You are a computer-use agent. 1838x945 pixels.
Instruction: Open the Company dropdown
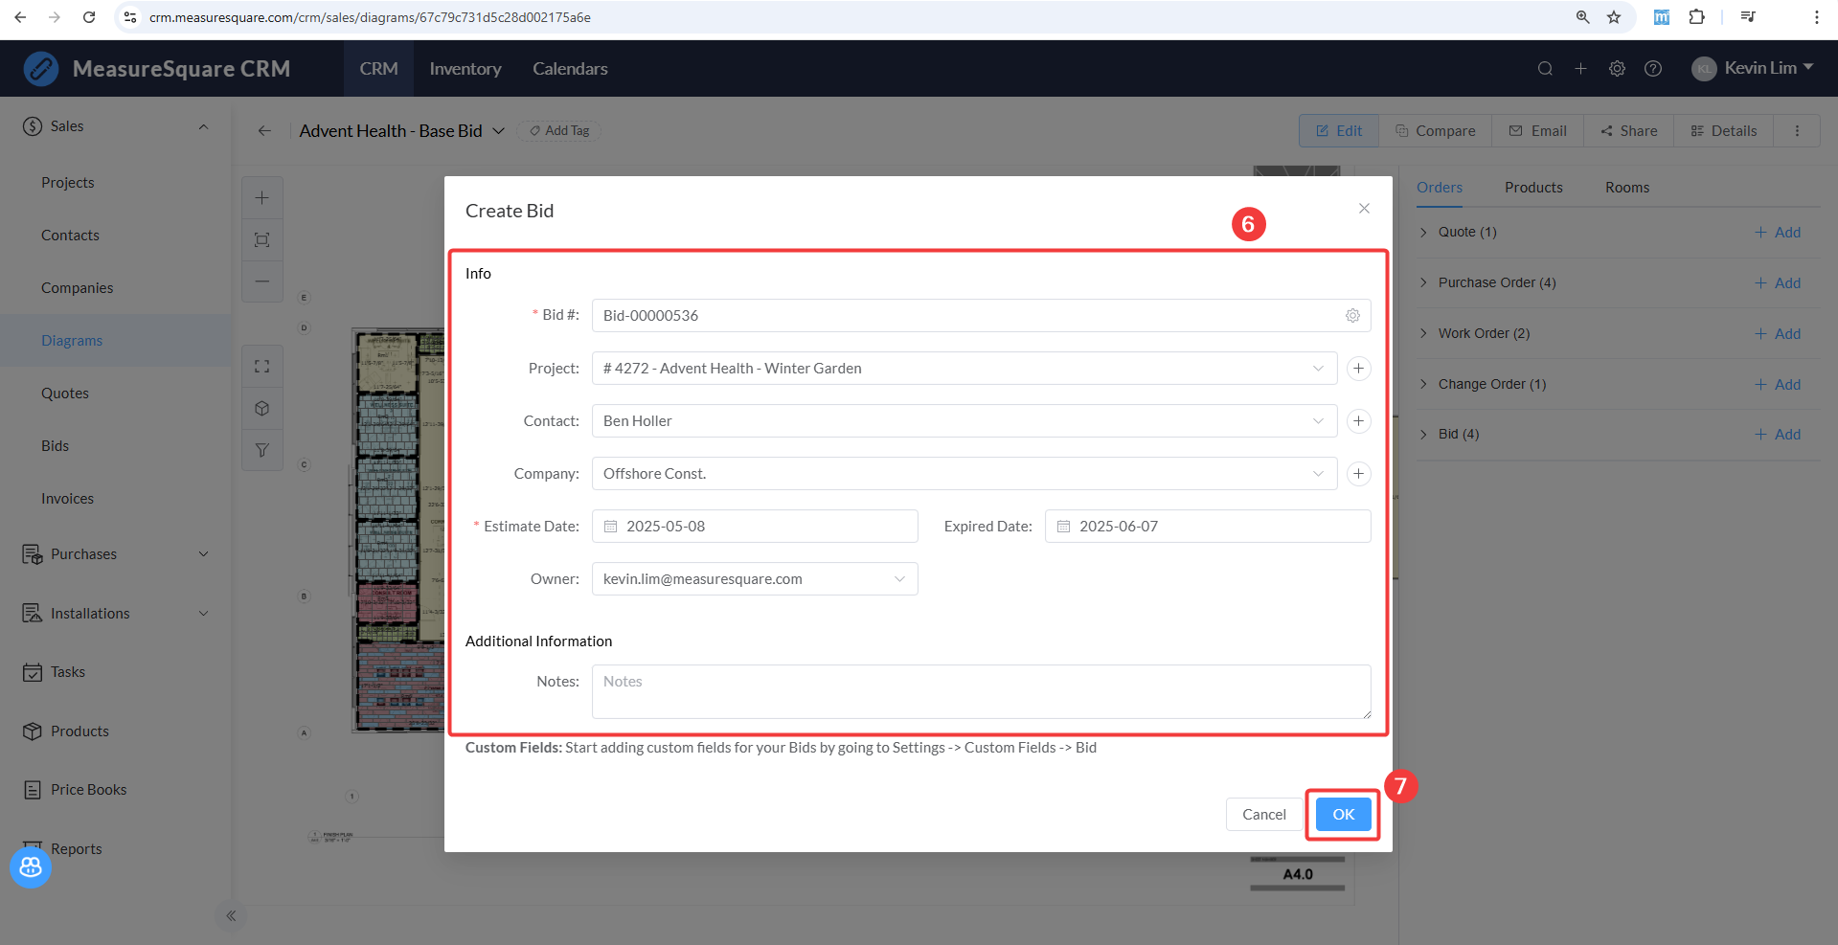[964, 474]
